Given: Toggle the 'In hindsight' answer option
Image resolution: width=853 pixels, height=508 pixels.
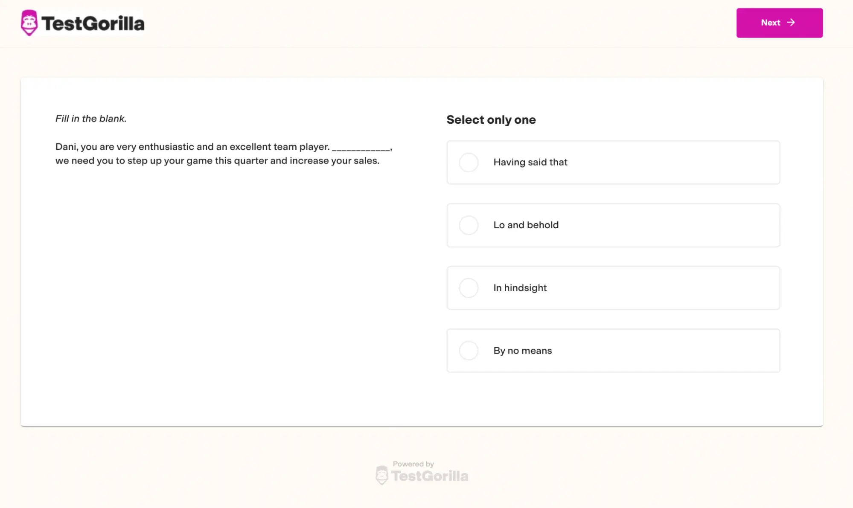Looking at the screenshot, I should [x=469, y=287].
